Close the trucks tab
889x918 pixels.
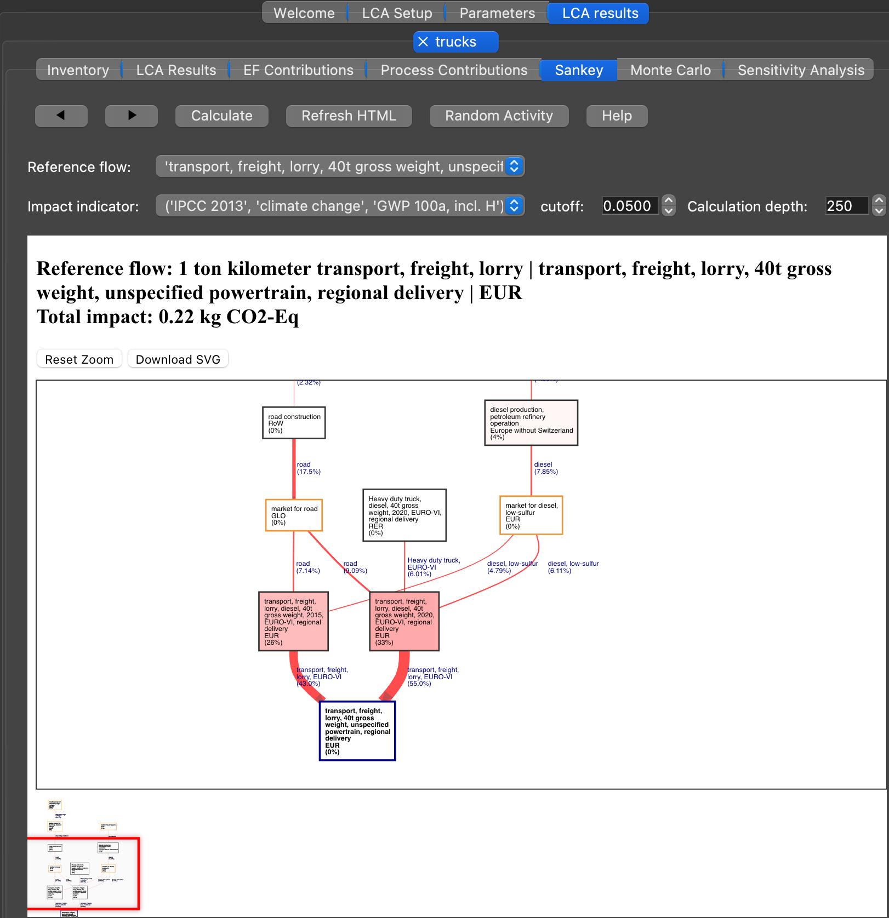423,42
